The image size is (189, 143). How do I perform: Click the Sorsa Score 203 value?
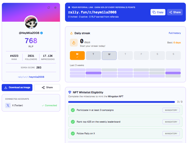click(39, 68)
